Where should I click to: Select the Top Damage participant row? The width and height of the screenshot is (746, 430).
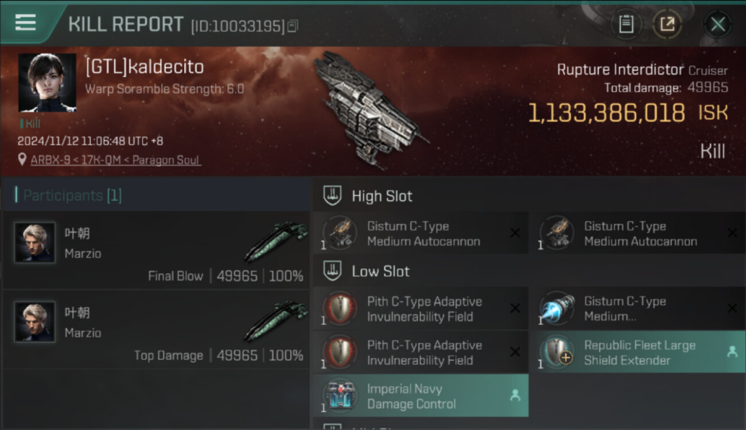point(156,330)
